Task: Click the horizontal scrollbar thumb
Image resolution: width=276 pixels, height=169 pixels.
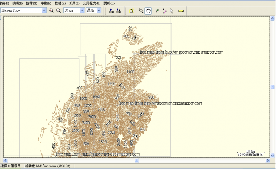Action: tap(137, 160)
